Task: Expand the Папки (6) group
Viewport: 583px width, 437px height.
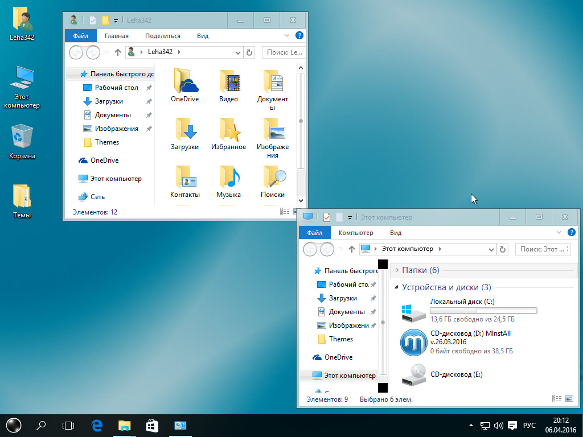Action: [x=397, y=270]
